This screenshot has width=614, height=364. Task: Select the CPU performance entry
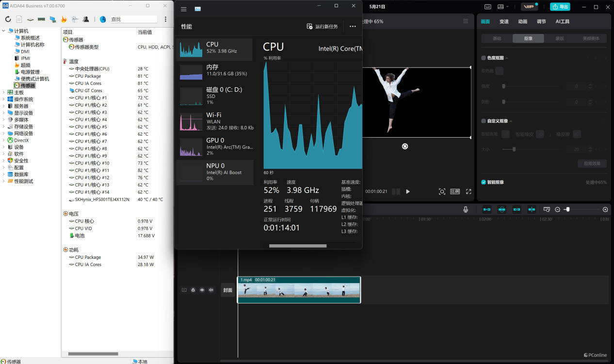click(214, 49)
